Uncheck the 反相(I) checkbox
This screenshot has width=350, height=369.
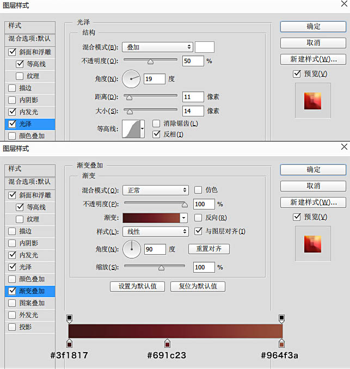click(x=156, y=134)
